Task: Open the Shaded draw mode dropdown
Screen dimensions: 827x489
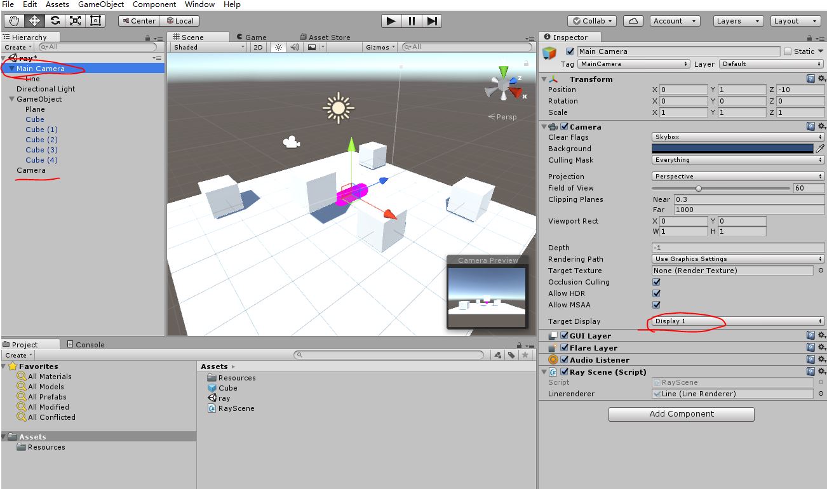Action: [208, 47]
